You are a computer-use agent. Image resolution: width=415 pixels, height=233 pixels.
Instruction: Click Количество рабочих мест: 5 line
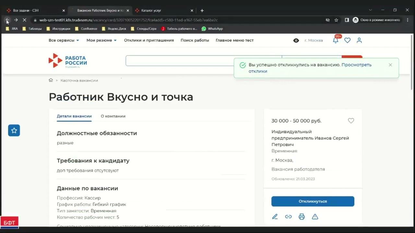[88, 217]
